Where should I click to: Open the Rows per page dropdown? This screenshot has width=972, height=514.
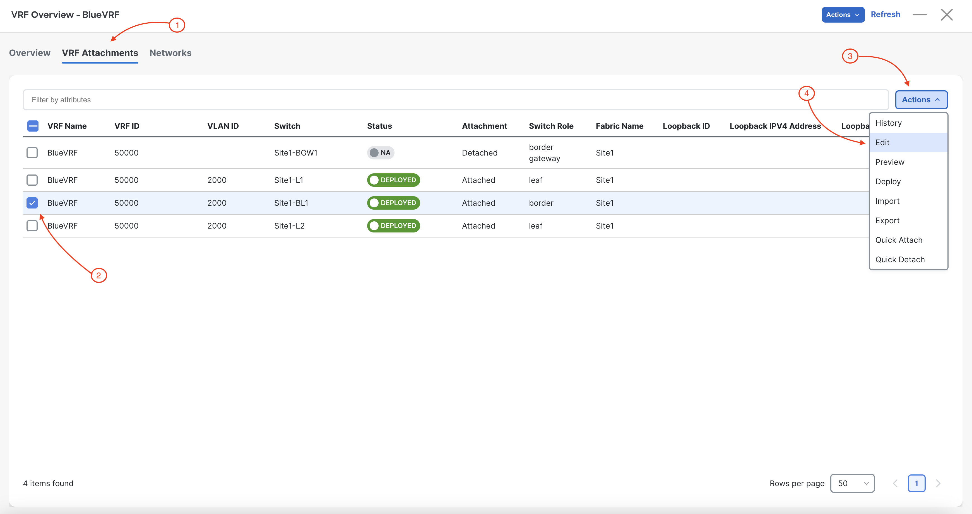click(x=852, y=483)
